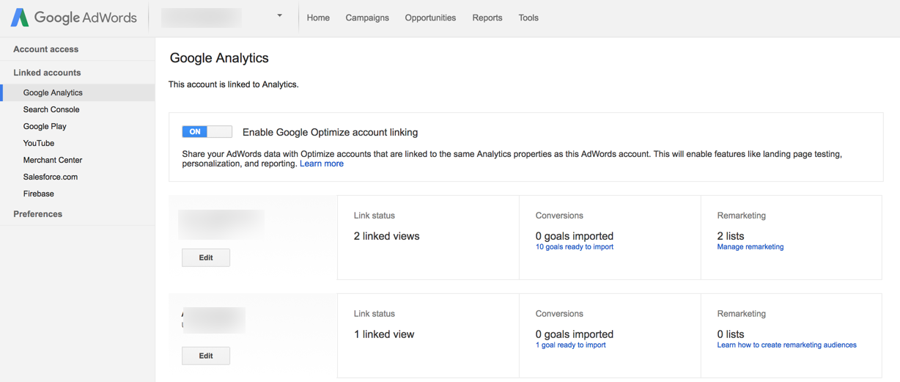Click 'This account is linked to Analytics.' text
Image resolution: width=900 pixels, height=382 pixels.
tap(234, 84)
